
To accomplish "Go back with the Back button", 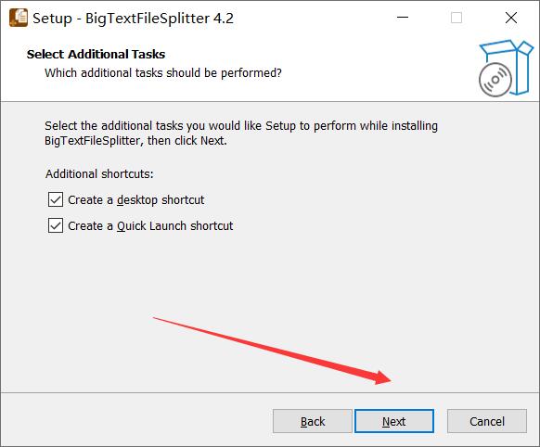I will [x=313, y=421].
